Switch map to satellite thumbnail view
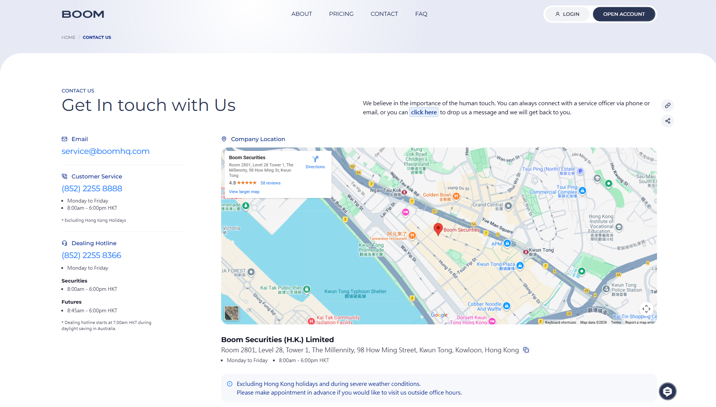 coord(232,313)
